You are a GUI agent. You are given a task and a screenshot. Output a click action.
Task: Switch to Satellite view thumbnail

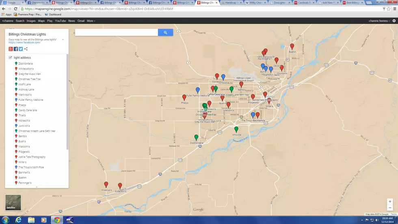click(13, 202)
